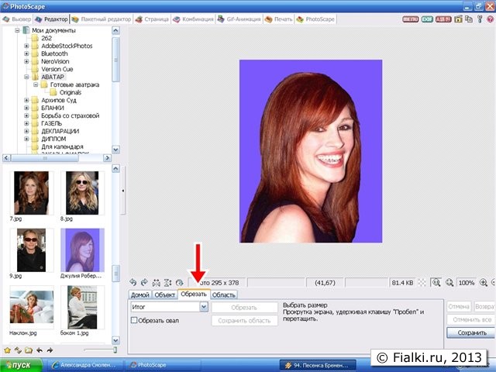Open the 'Область' tab
496x372 pixels.
[223, 294]
